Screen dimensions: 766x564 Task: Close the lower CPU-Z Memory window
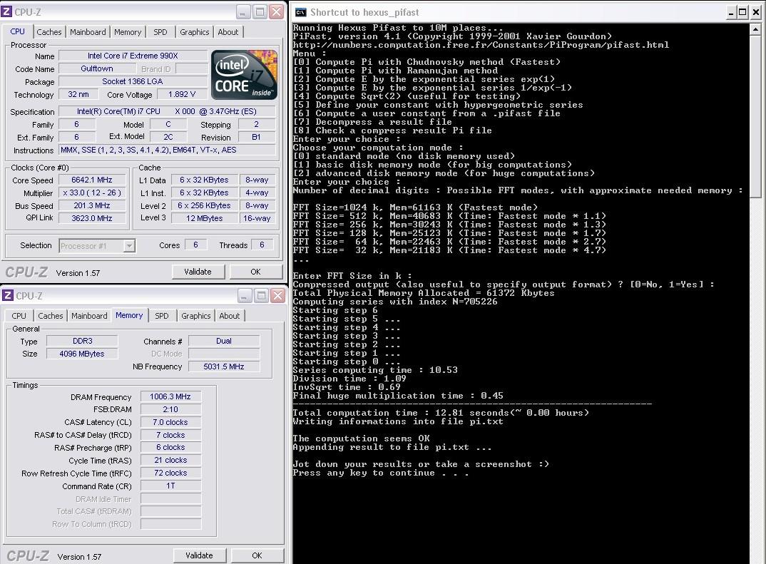coord(278,296)
